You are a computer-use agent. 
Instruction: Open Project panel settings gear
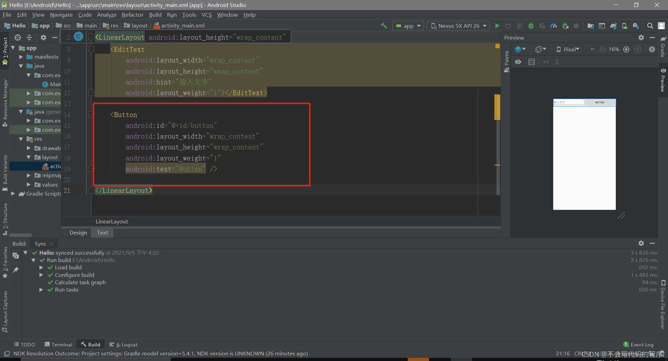43,38
